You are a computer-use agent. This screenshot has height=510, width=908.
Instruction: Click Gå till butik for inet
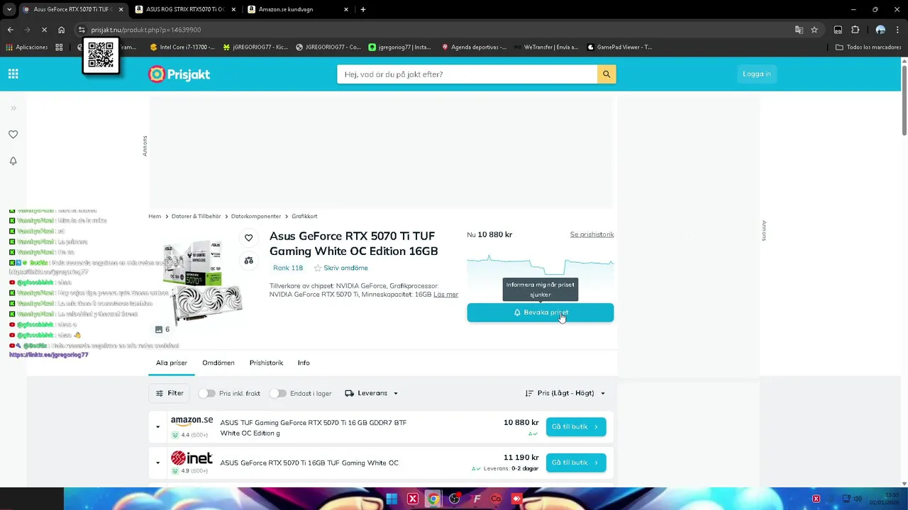tap(576, 463)
